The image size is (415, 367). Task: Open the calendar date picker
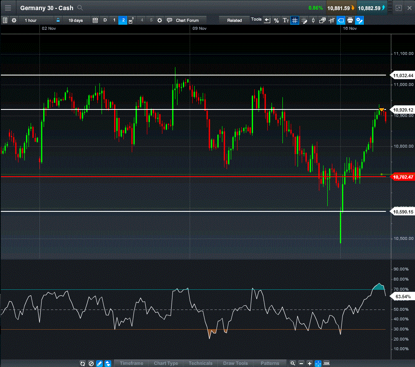click(95, 21)
